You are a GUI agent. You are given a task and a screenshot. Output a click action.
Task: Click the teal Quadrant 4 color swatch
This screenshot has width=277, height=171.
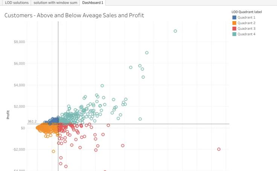(x=234, y=34)
